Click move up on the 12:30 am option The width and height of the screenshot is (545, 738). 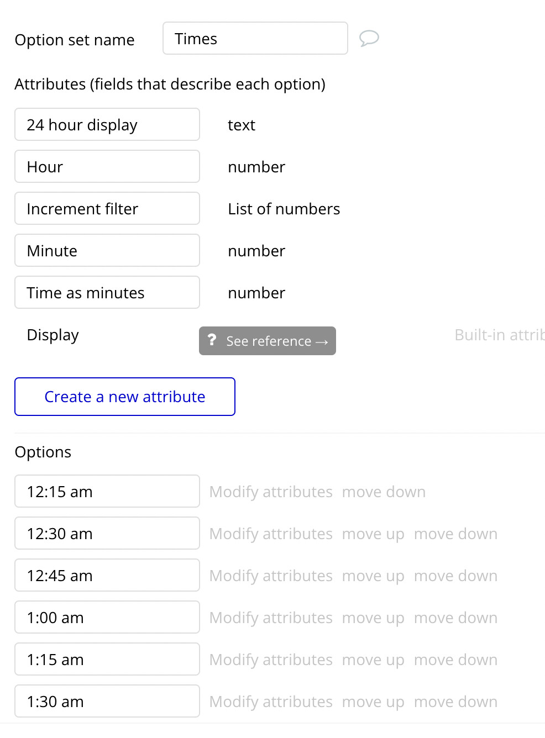pos(374,533)
